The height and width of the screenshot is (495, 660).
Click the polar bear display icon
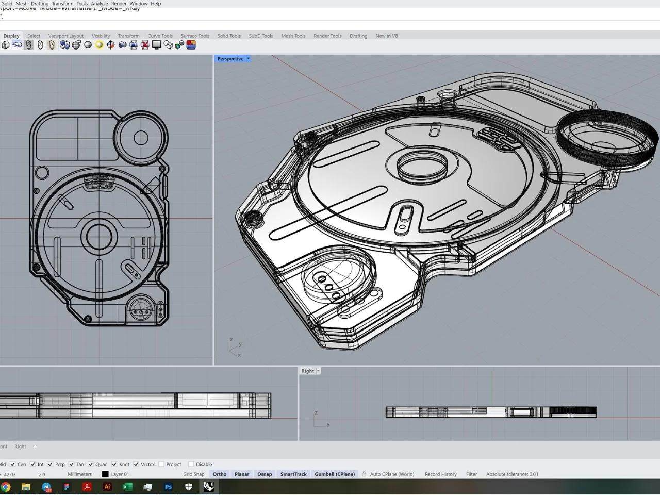[x=17, y=45]
